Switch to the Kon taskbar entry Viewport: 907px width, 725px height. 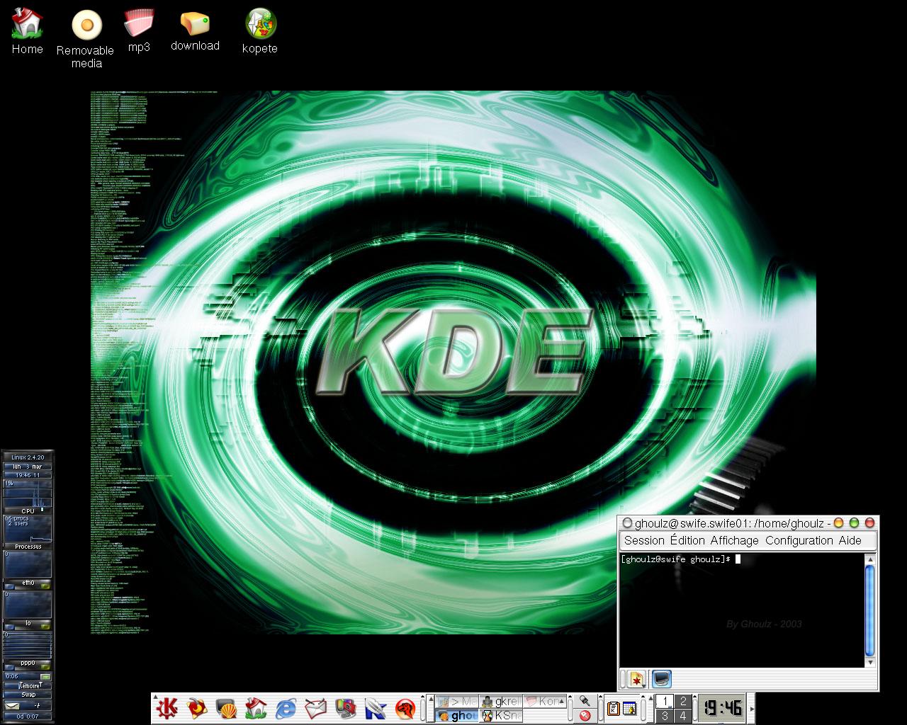click(x=544, y=702)
